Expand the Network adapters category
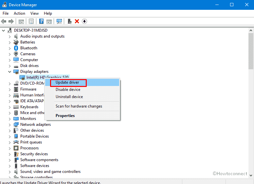Viewport: 254px width, 184px height. (9, 125)
